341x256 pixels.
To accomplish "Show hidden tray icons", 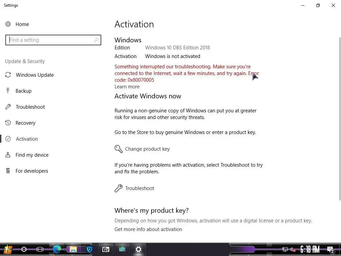I will (x=277, y=250).
